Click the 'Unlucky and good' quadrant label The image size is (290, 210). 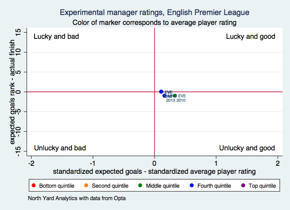(247, 148)
